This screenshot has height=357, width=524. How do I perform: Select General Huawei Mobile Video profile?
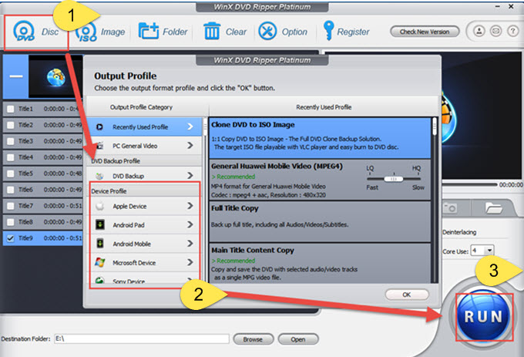pyautogui.click(x=320, y=180)
